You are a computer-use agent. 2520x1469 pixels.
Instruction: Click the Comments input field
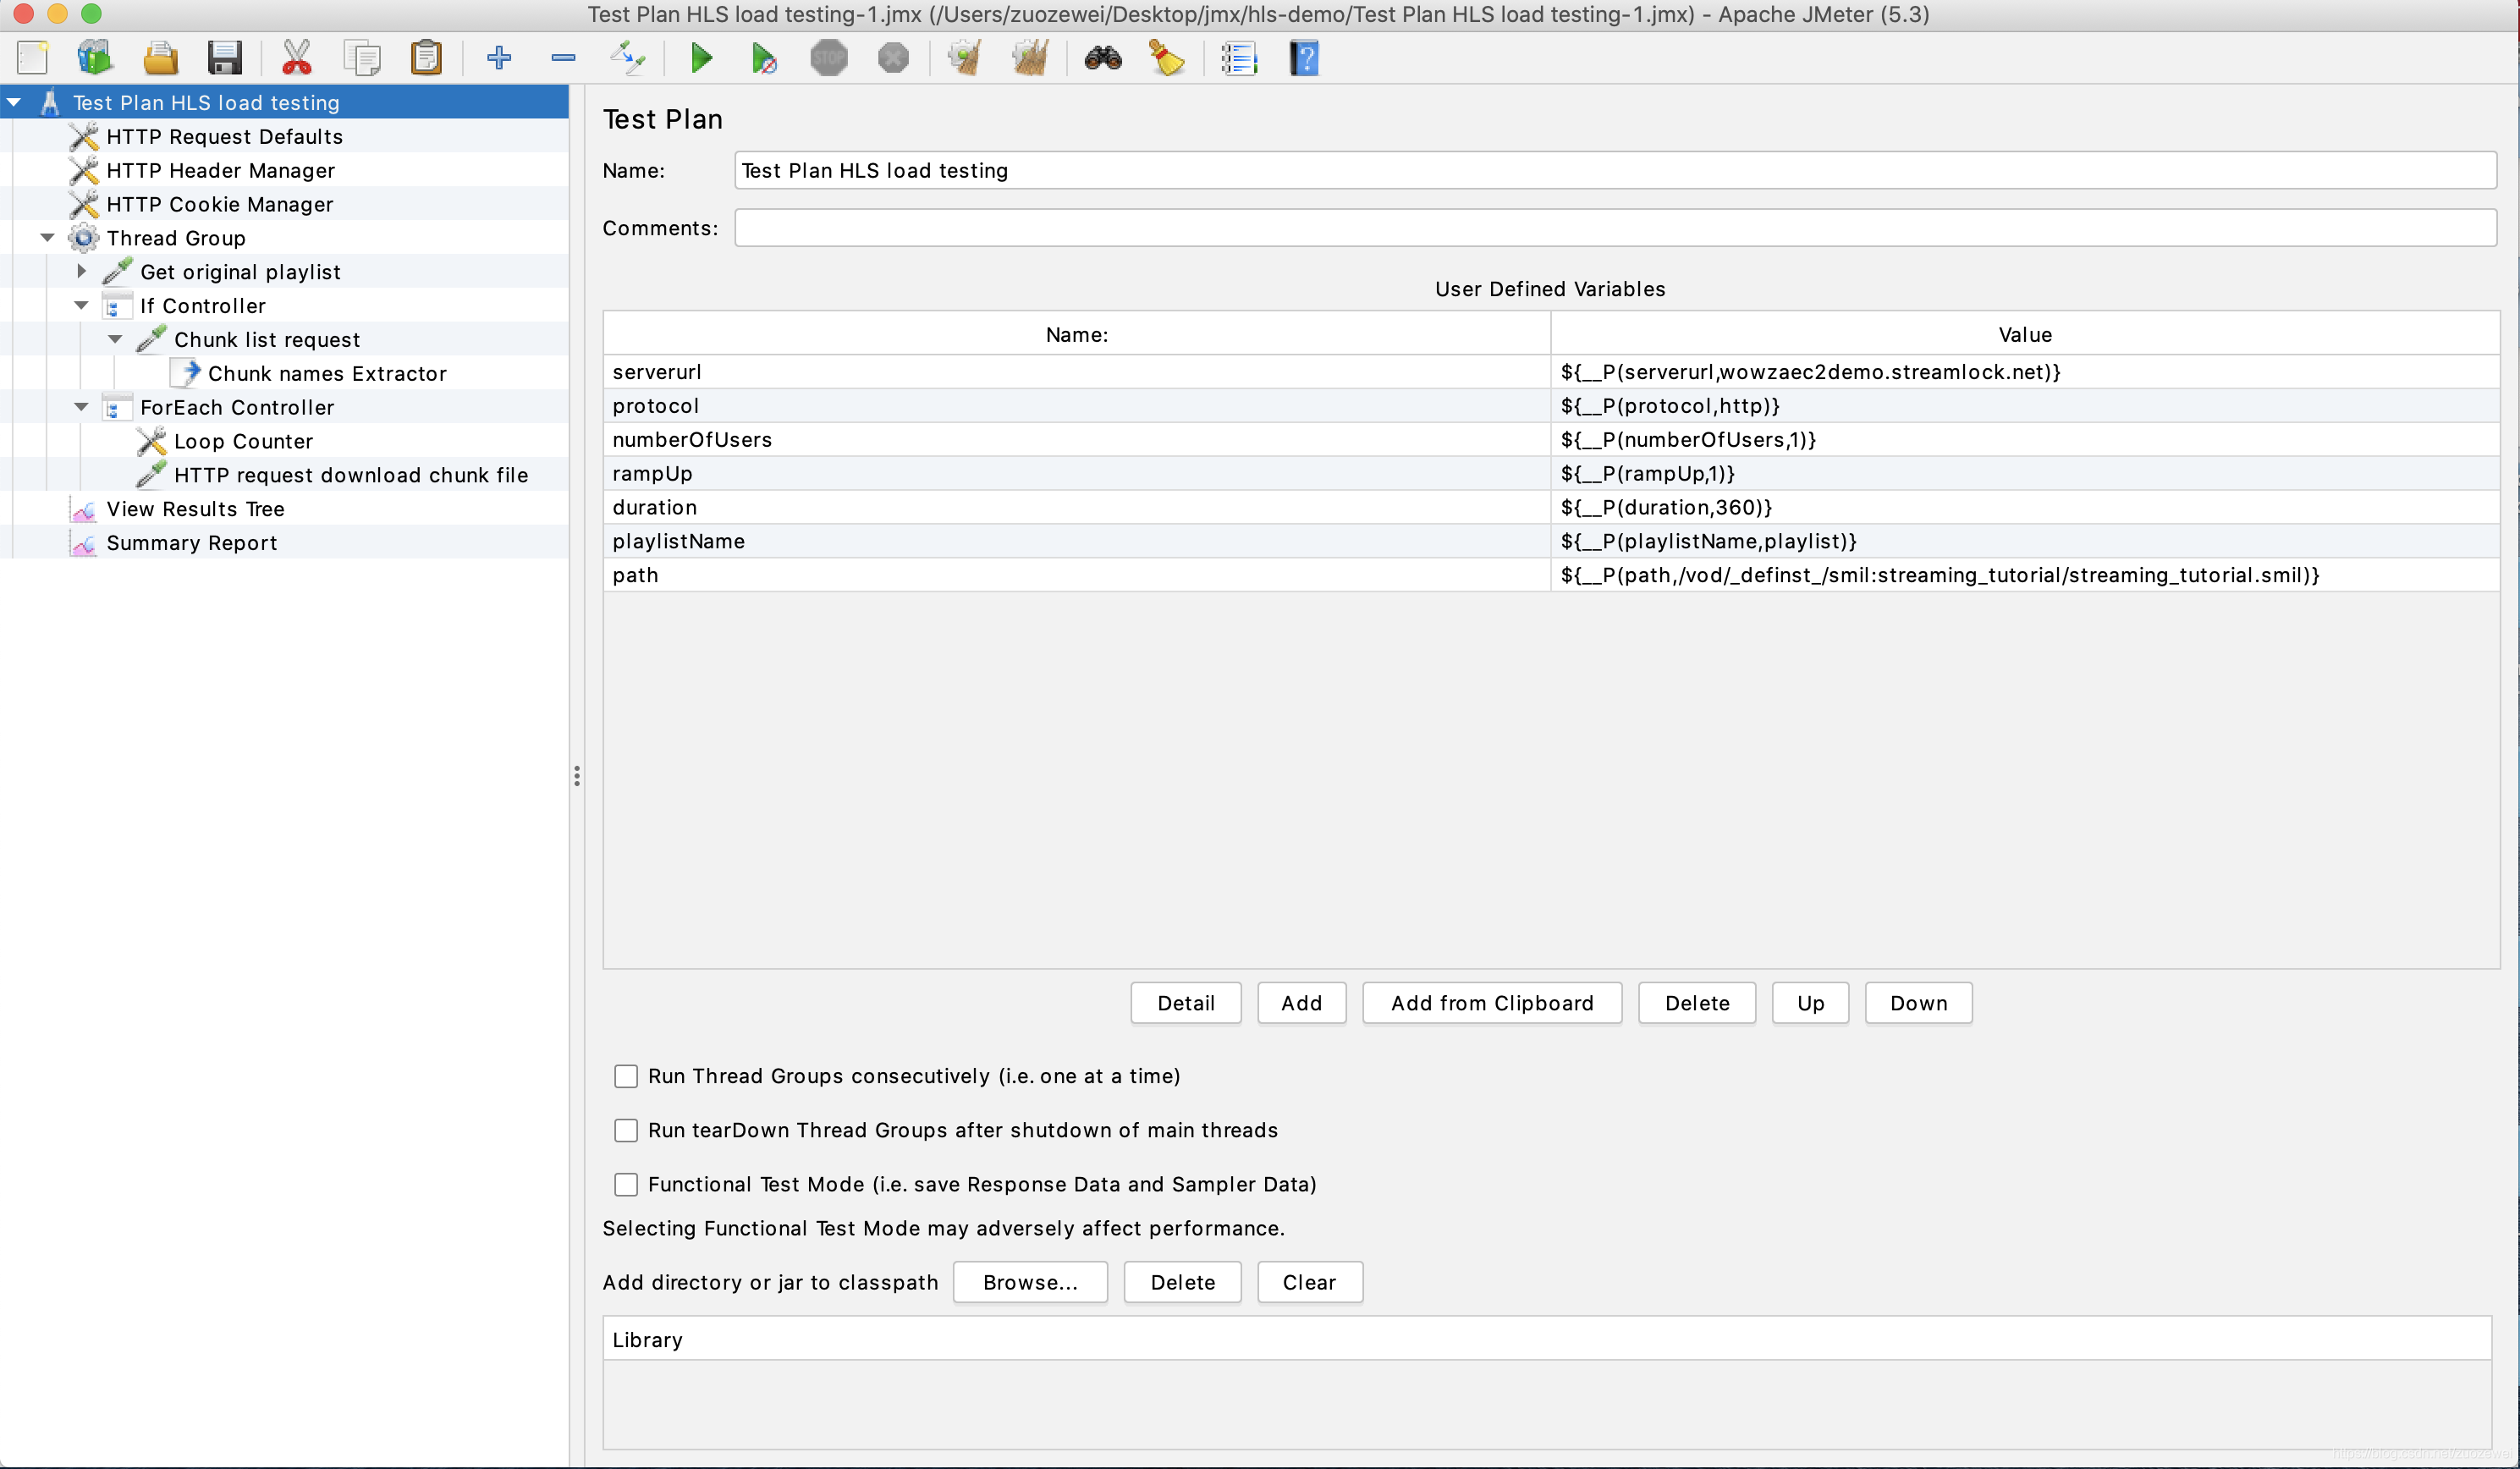[x=1614, y=228]
